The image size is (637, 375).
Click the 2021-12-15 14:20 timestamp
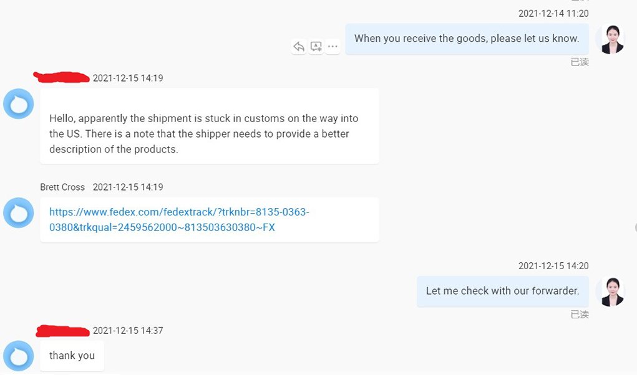click(x=553, y=266)
